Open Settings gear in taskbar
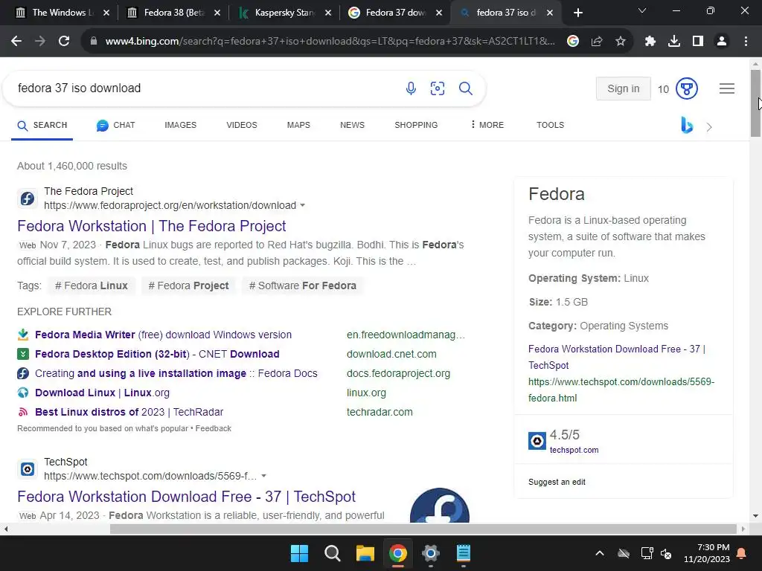The width and height of the screenshot is (762, 571). point(431,553)
